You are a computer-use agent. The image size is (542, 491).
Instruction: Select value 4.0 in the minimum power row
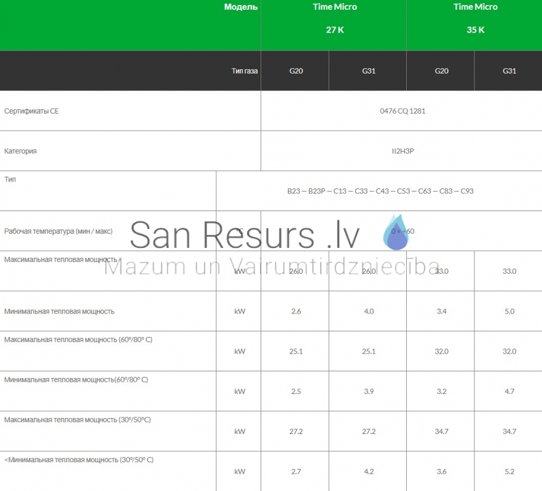click(369, 311)
